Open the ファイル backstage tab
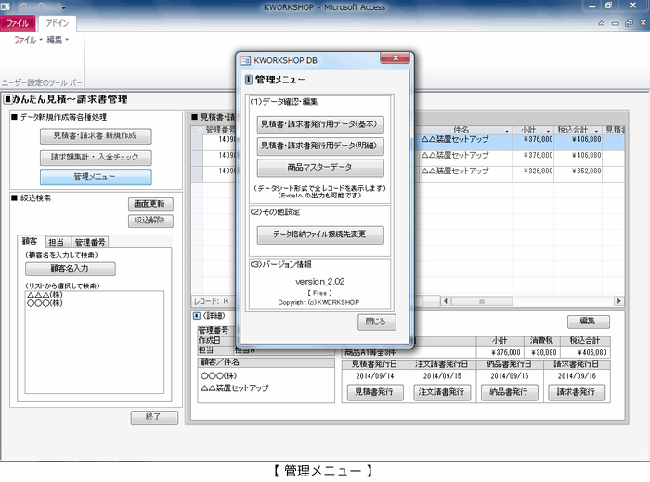The image size is (650, 482). [x=18, y=23]
